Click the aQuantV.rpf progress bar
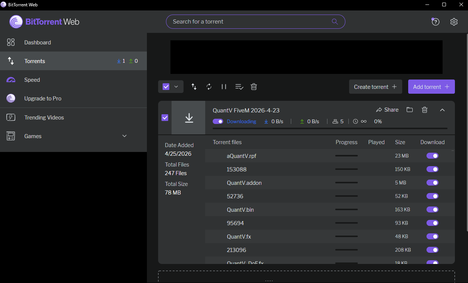This screenshot has height=283, width=468. 347,156
